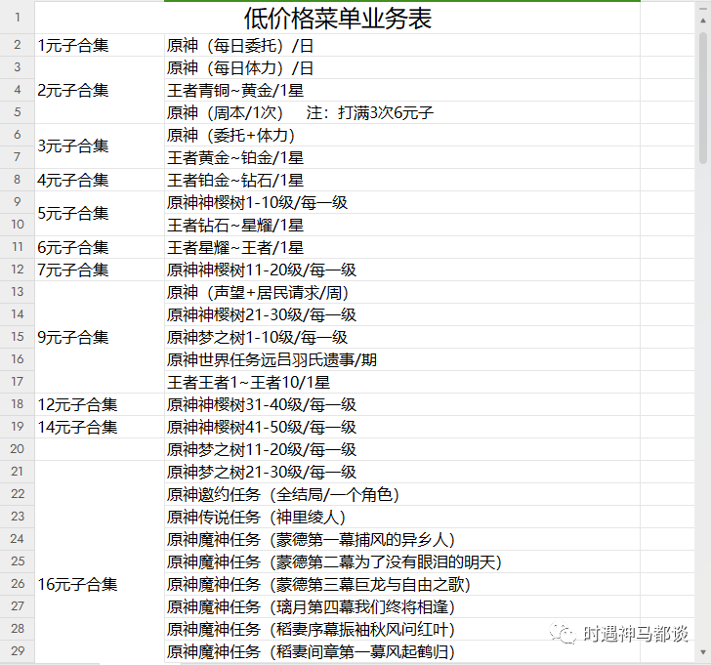Screen dimensions: 711x665
Task: Select the cell 原神（周本/1次）
Action: pos(401,112)
